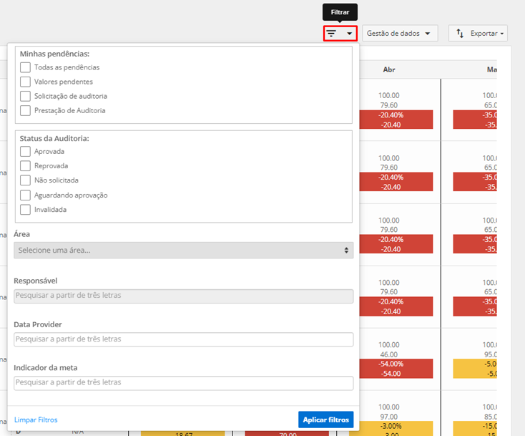Focus the Data Provider search field

pyautogui.click(x=183, y=339)
